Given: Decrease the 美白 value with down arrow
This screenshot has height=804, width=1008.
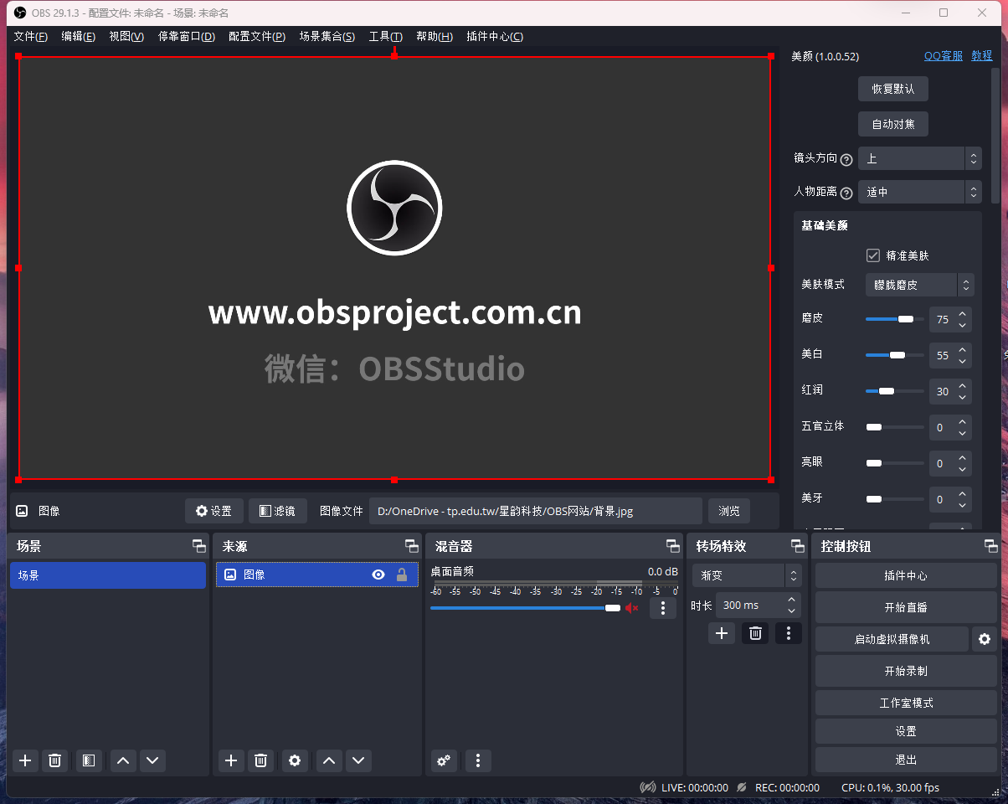Looking at the screenshot, I should (x=963, y=361).
